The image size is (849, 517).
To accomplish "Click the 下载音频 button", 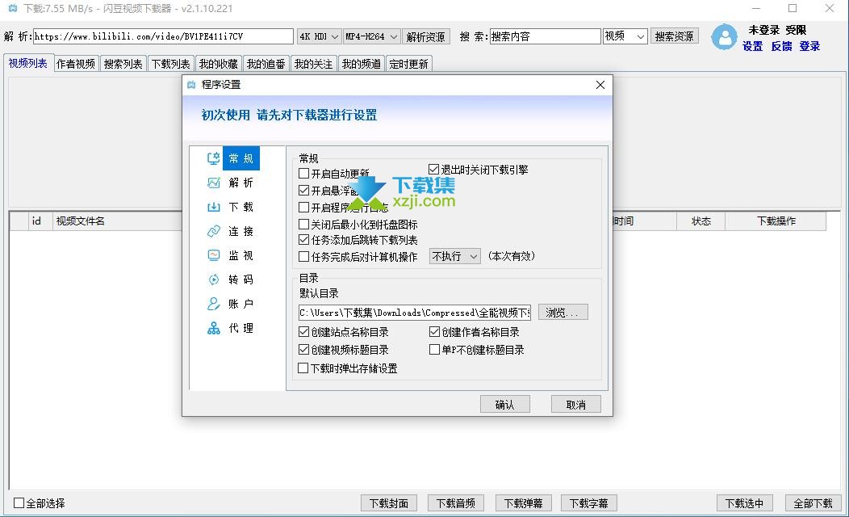I will [x=456, y=503].
